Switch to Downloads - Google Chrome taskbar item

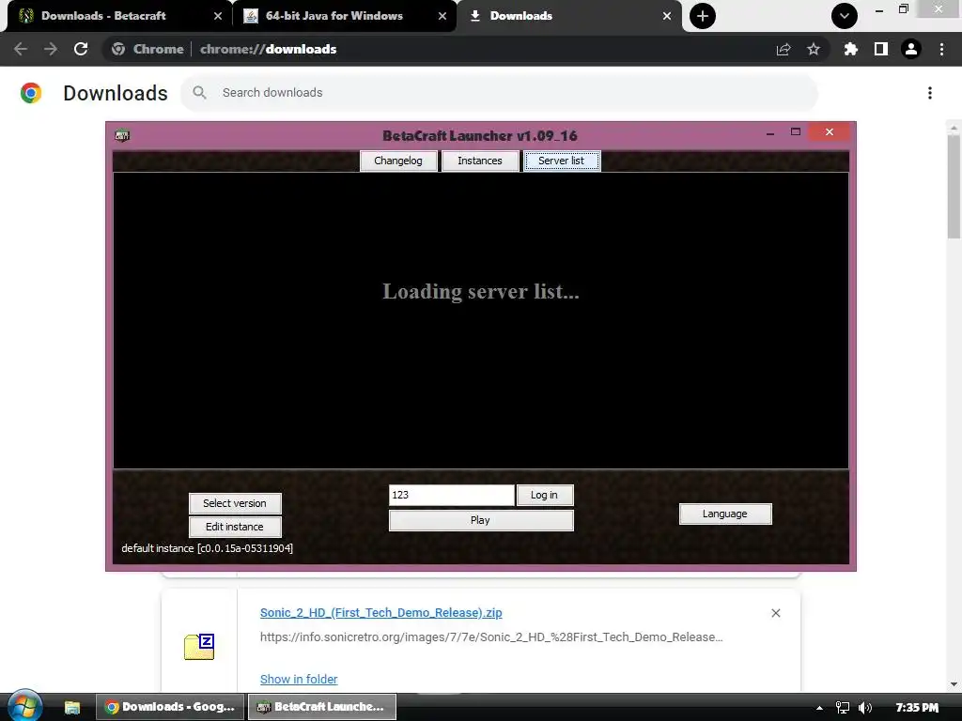click(x=170, y=707)
